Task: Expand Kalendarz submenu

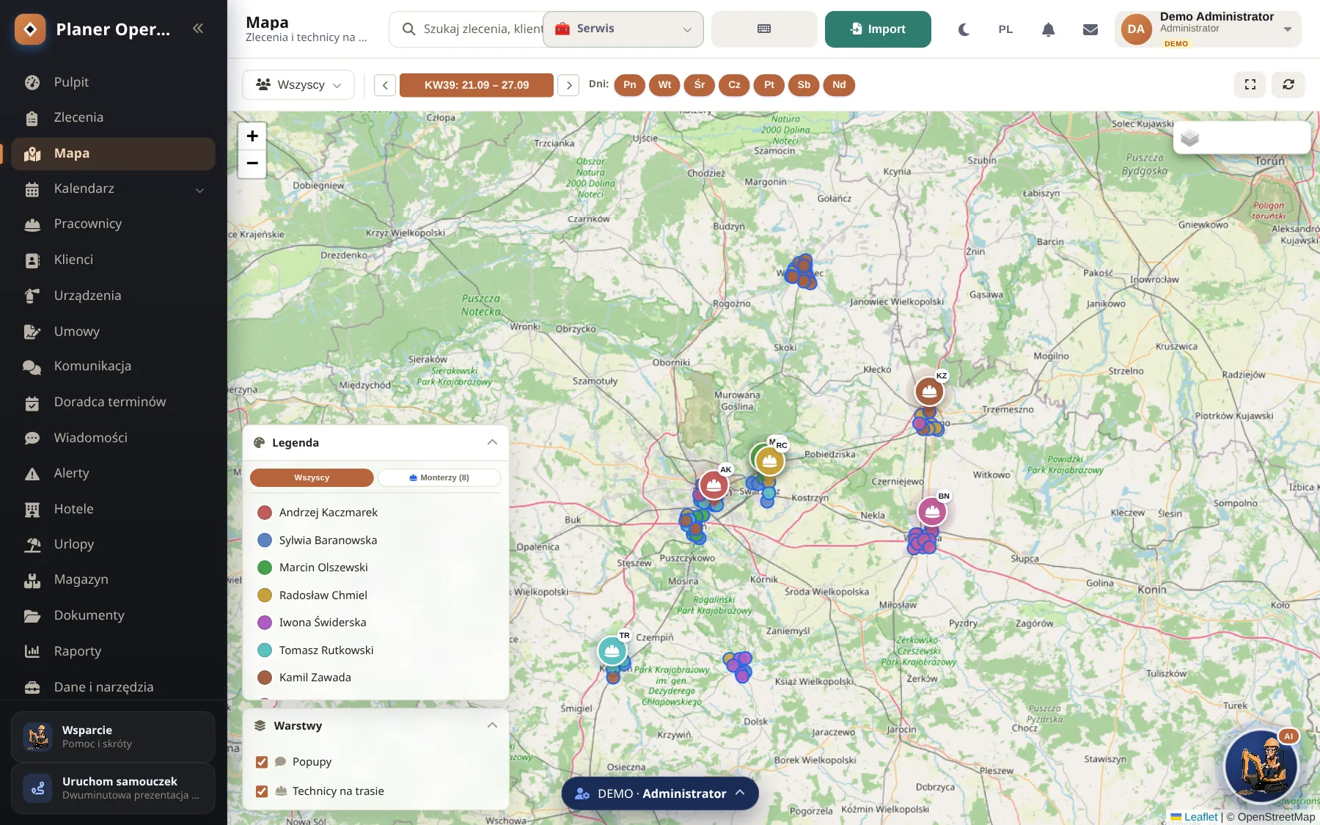Action: (199, 190)
